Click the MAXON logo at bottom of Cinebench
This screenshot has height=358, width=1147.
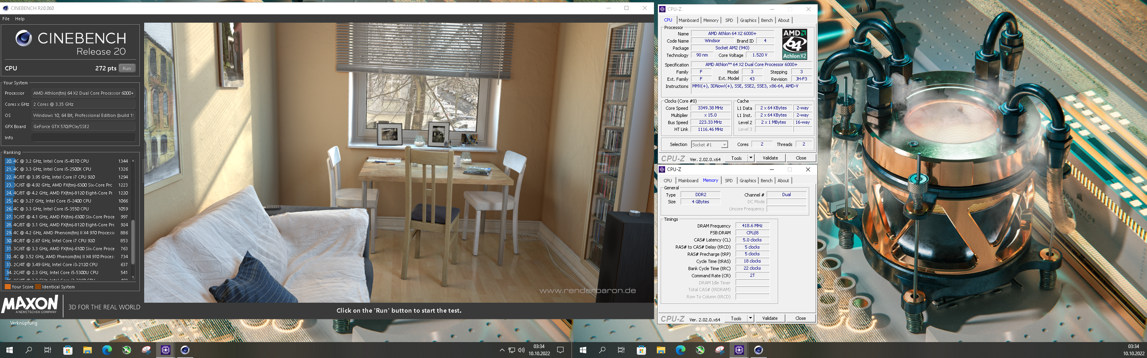(x=30, y=305)
